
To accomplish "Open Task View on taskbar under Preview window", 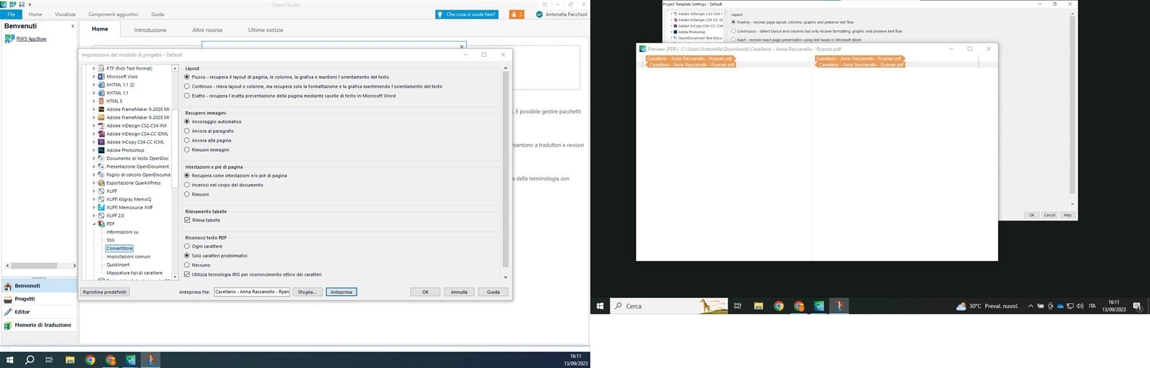I will pyautogui.click(x=738, y=306).
